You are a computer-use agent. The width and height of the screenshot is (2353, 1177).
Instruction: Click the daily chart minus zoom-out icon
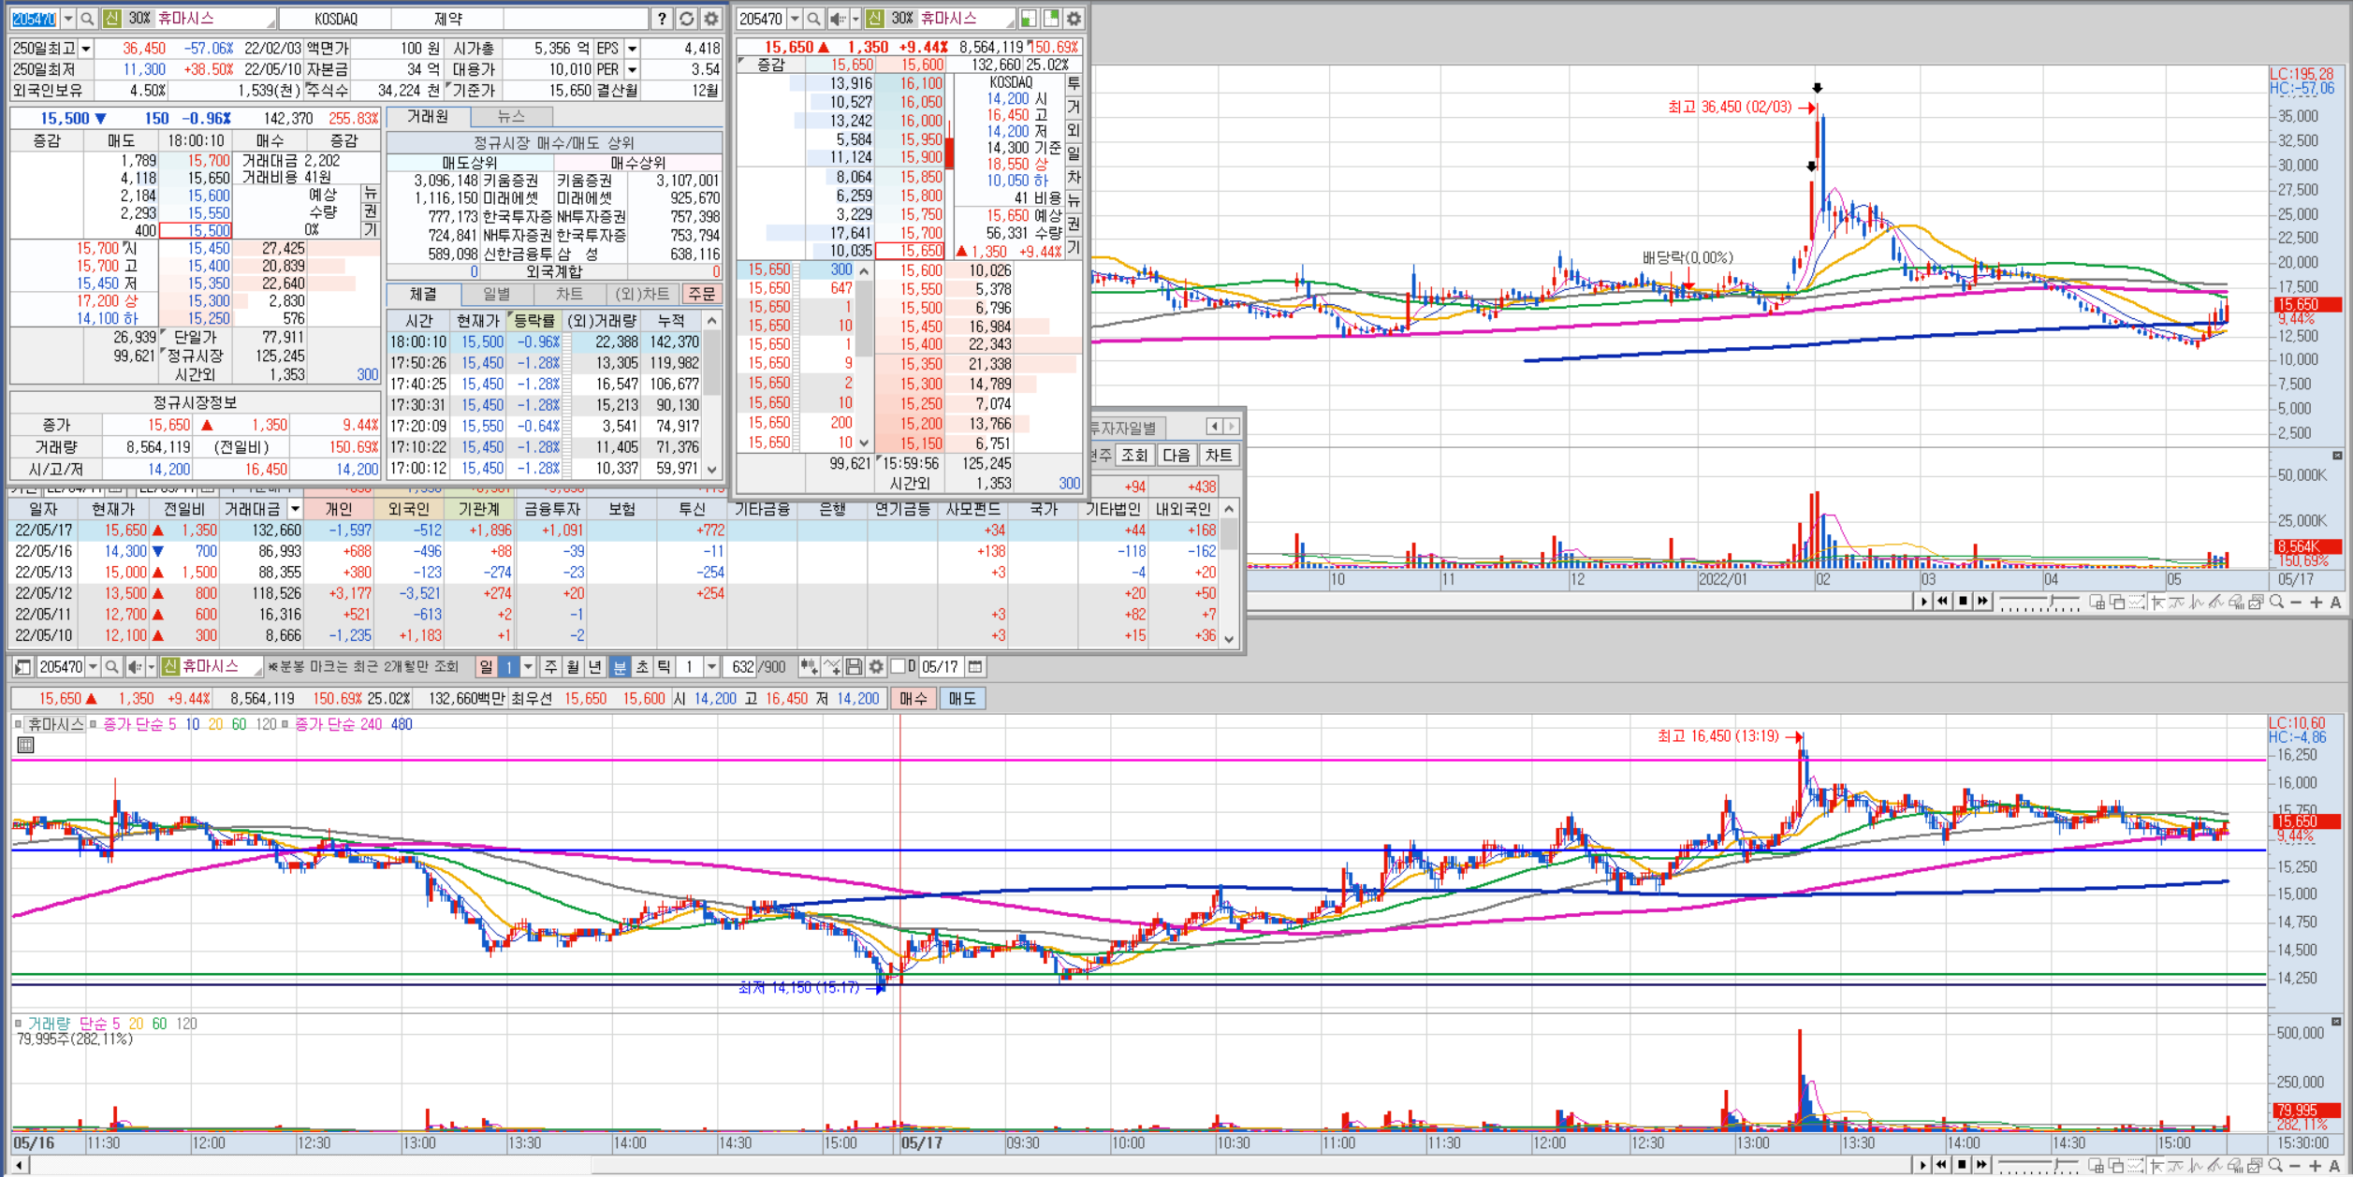[x=2296, y=603]
